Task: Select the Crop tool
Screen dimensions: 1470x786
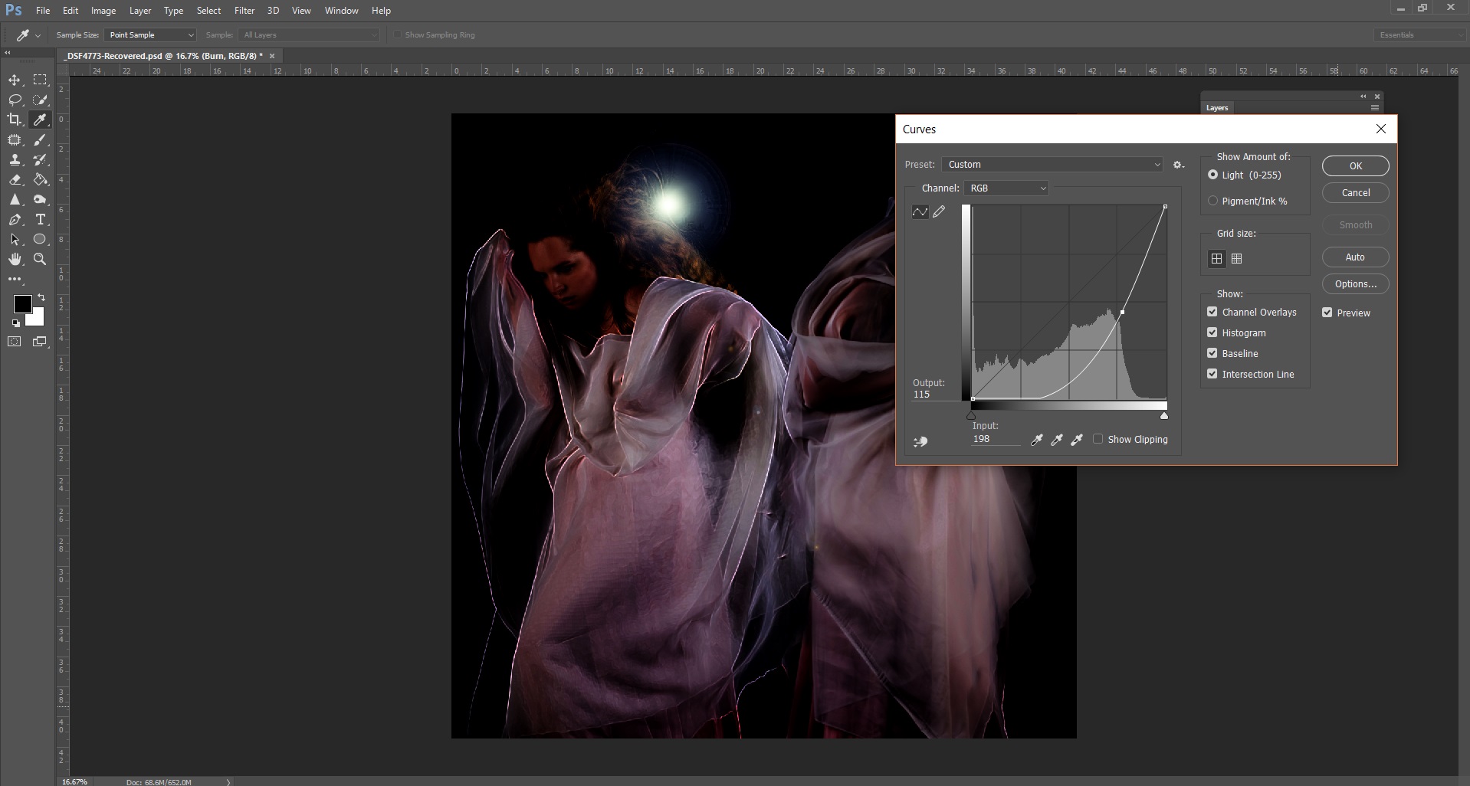Action: click(15, 120)
